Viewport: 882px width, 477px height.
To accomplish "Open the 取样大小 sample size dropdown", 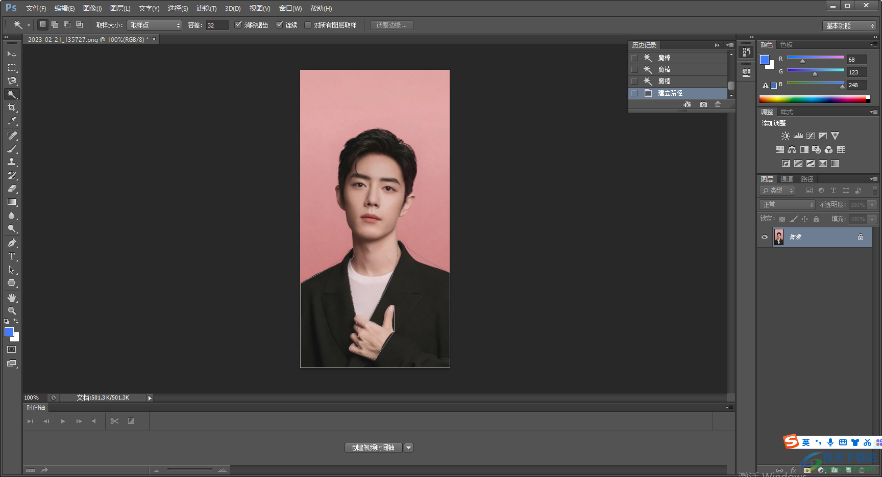I will pos(154,25).
